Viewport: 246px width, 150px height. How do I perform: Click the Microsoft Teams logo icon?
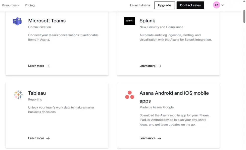[17, 21]
